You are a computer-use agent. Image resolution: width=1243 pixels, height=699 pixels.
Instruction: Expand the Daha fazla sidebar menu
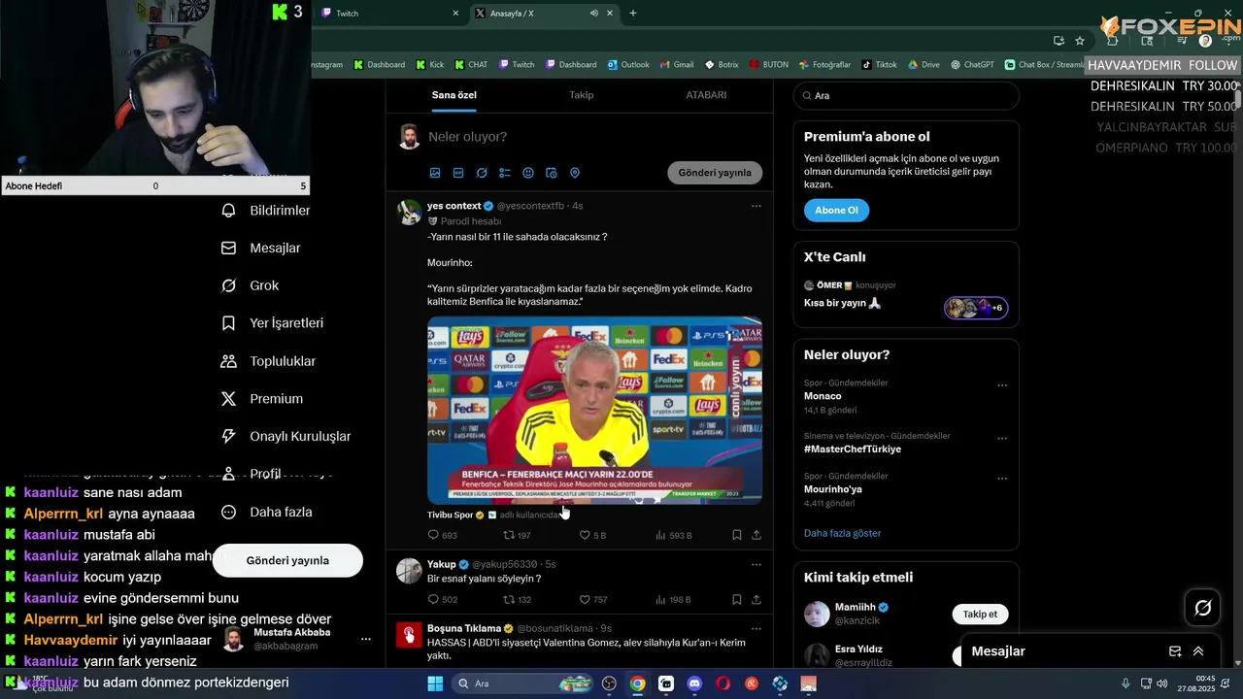(266, 512)
